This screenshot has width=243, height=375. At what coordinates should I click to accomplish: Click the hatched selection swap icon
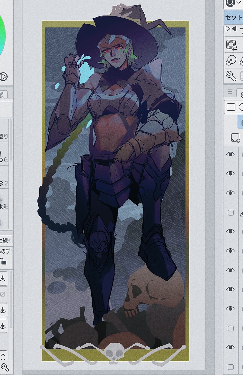pos(231,45)
